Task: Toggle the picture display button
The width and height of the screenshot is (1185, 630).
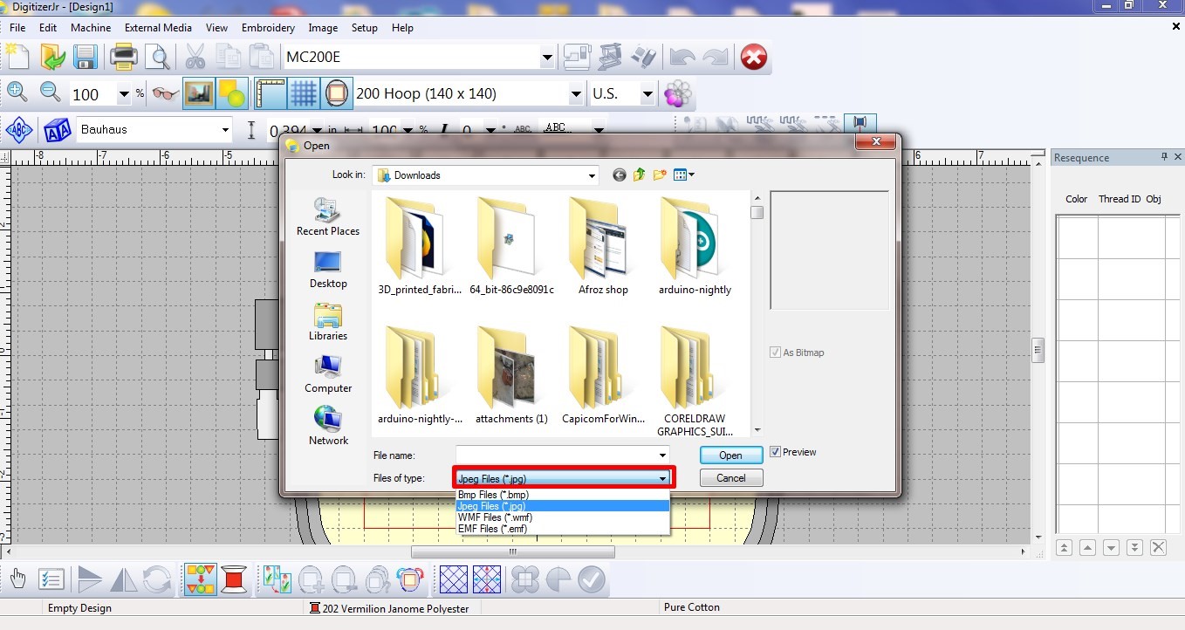Action: coord(200,93)
